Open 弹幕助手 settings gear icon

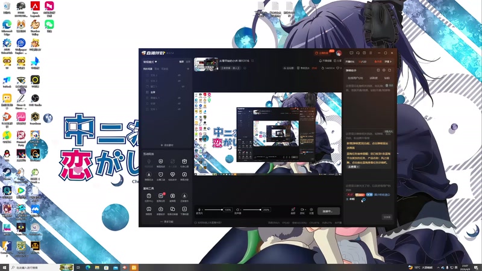pos(384,70)
